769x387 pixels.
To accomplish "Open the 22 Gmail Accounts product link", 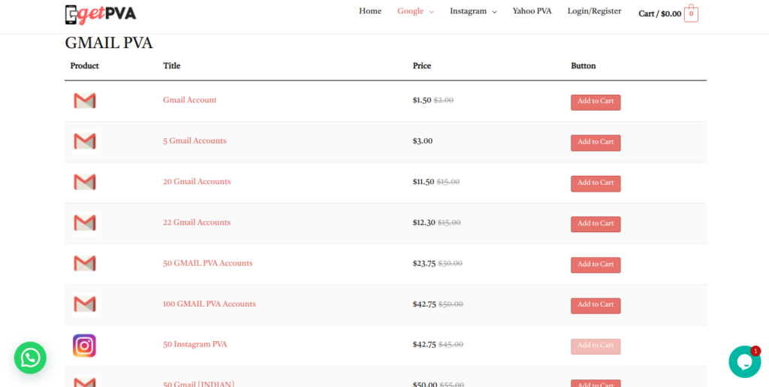I will (x=197, y=222).
